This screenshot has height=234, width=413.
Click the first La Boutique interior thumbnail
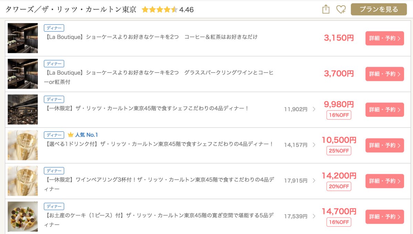23,38
